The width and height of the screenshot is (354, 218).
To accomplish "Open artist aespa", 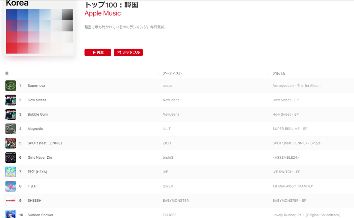I will (168, 86).
